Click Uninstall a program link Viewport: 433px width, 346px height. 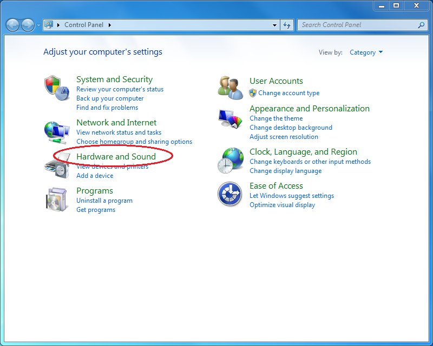click(x=104, y=201)
